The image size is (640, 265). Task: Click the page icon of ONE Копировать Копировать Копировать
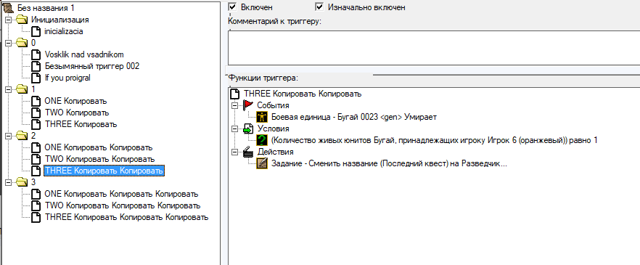pyautogui.click(x=36, y=194)
